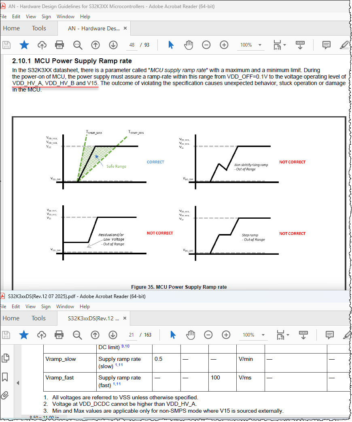Click scrolling mode keyboard icon in top window

tap(300, 45)
